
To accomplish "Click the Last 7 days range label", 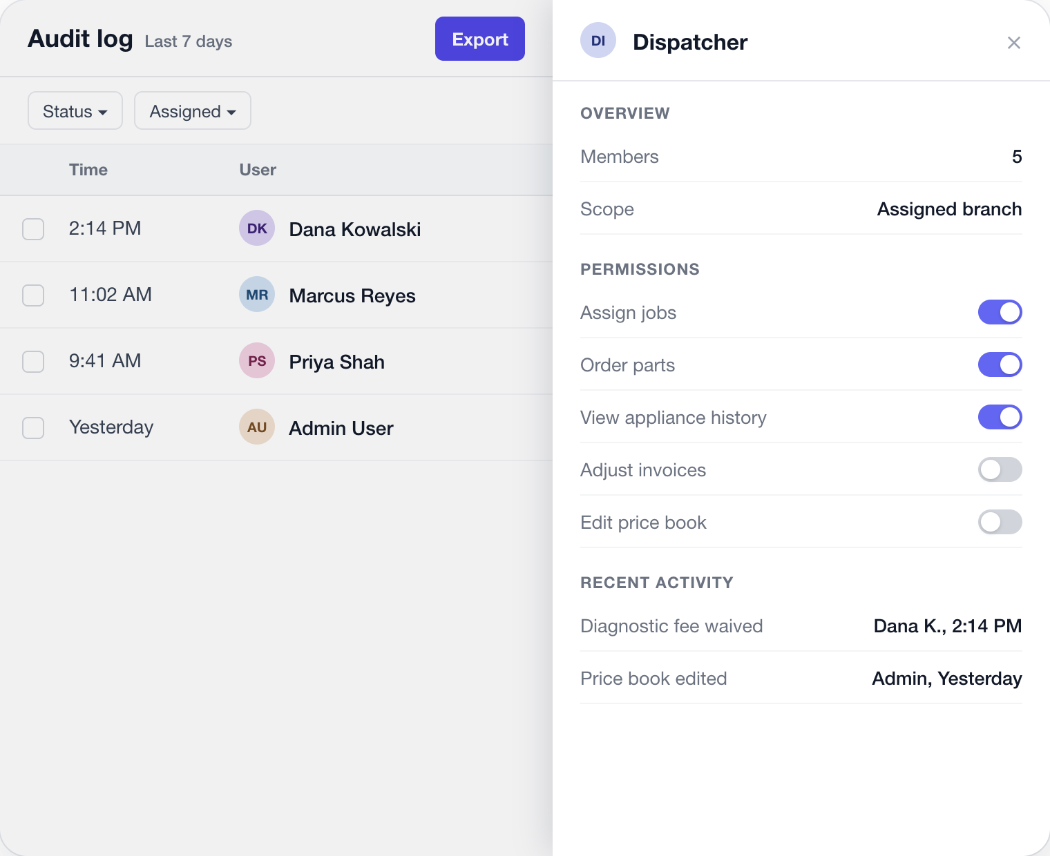I will click(189, 41).
